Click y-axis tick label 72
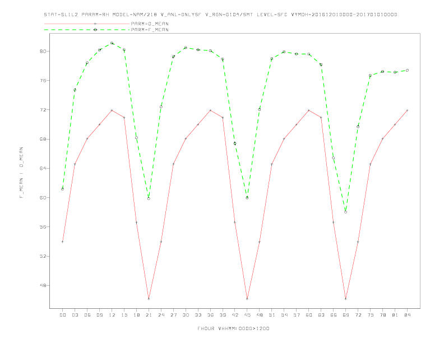Viewport: 444px width, 343px height. [43, 110]
